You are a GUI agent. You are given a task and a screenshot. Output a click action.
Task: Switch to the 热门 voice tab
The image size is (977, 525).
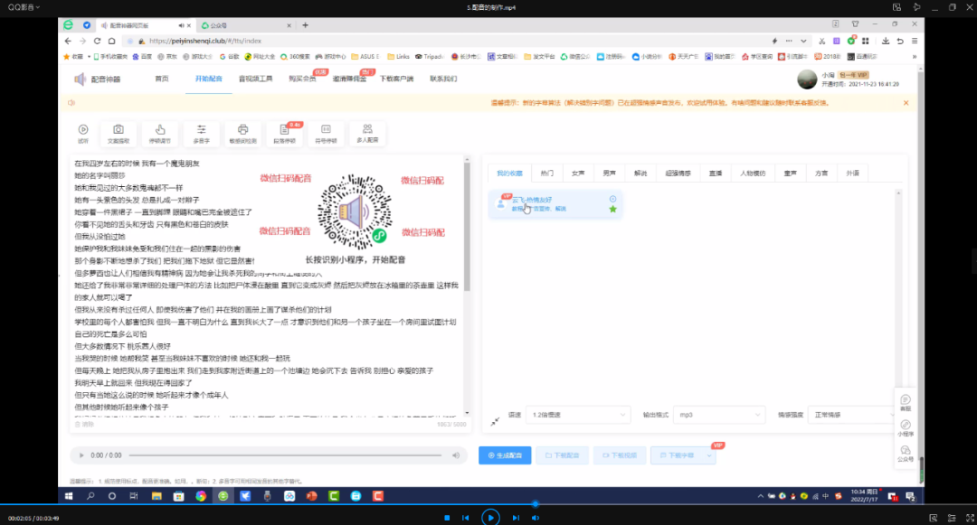coord(547,173)
